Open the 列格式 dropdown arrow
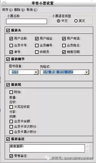This screenshot has width=96, height=163. (x=87, y=72)
